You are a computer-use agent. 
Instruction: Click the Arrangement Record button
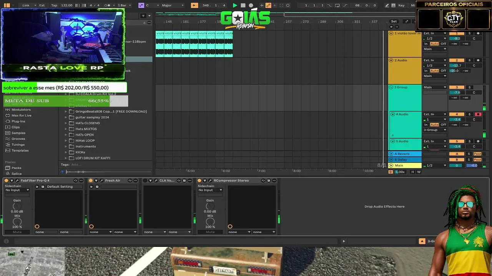[x=251, y=5]
